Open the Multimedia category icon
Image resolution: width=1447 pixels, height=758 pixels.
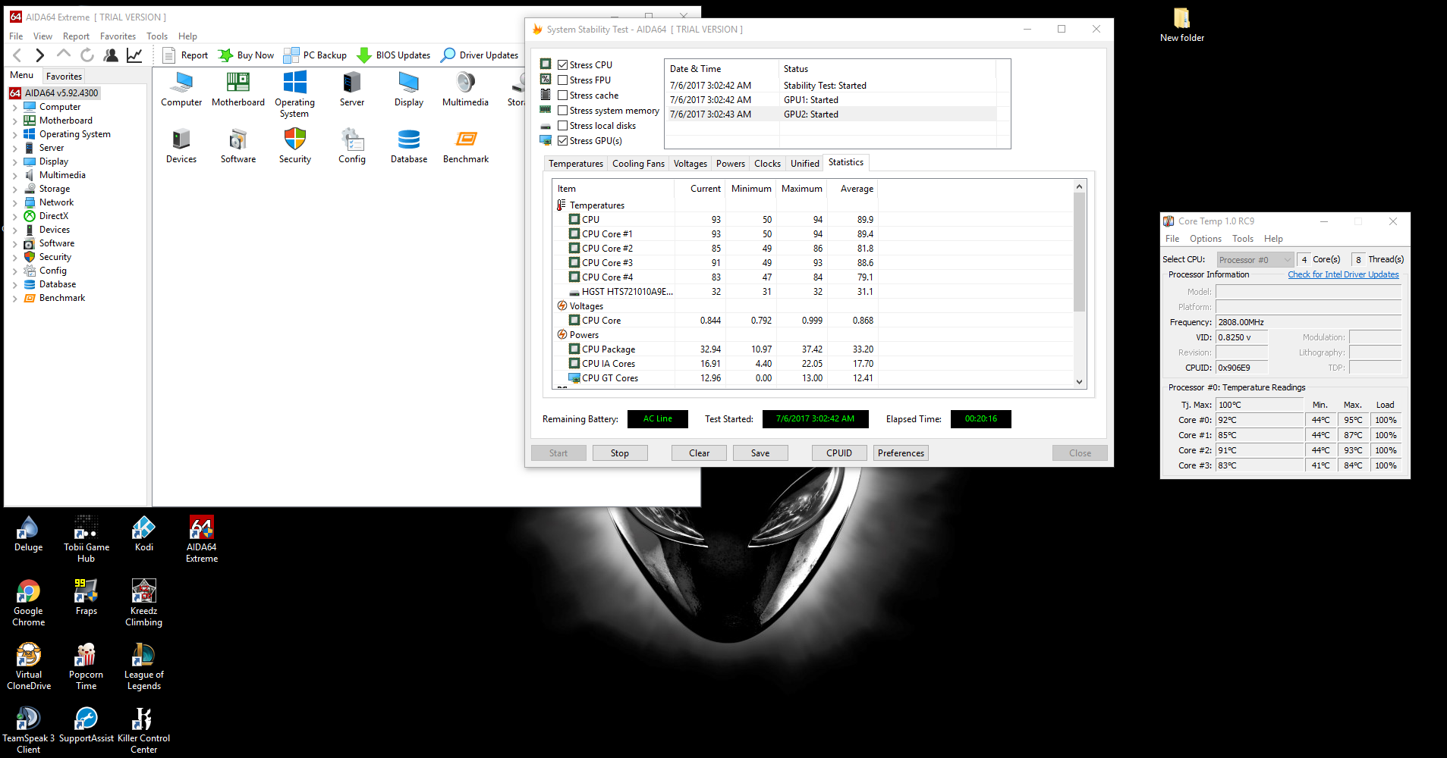click(x=466, y=89)
